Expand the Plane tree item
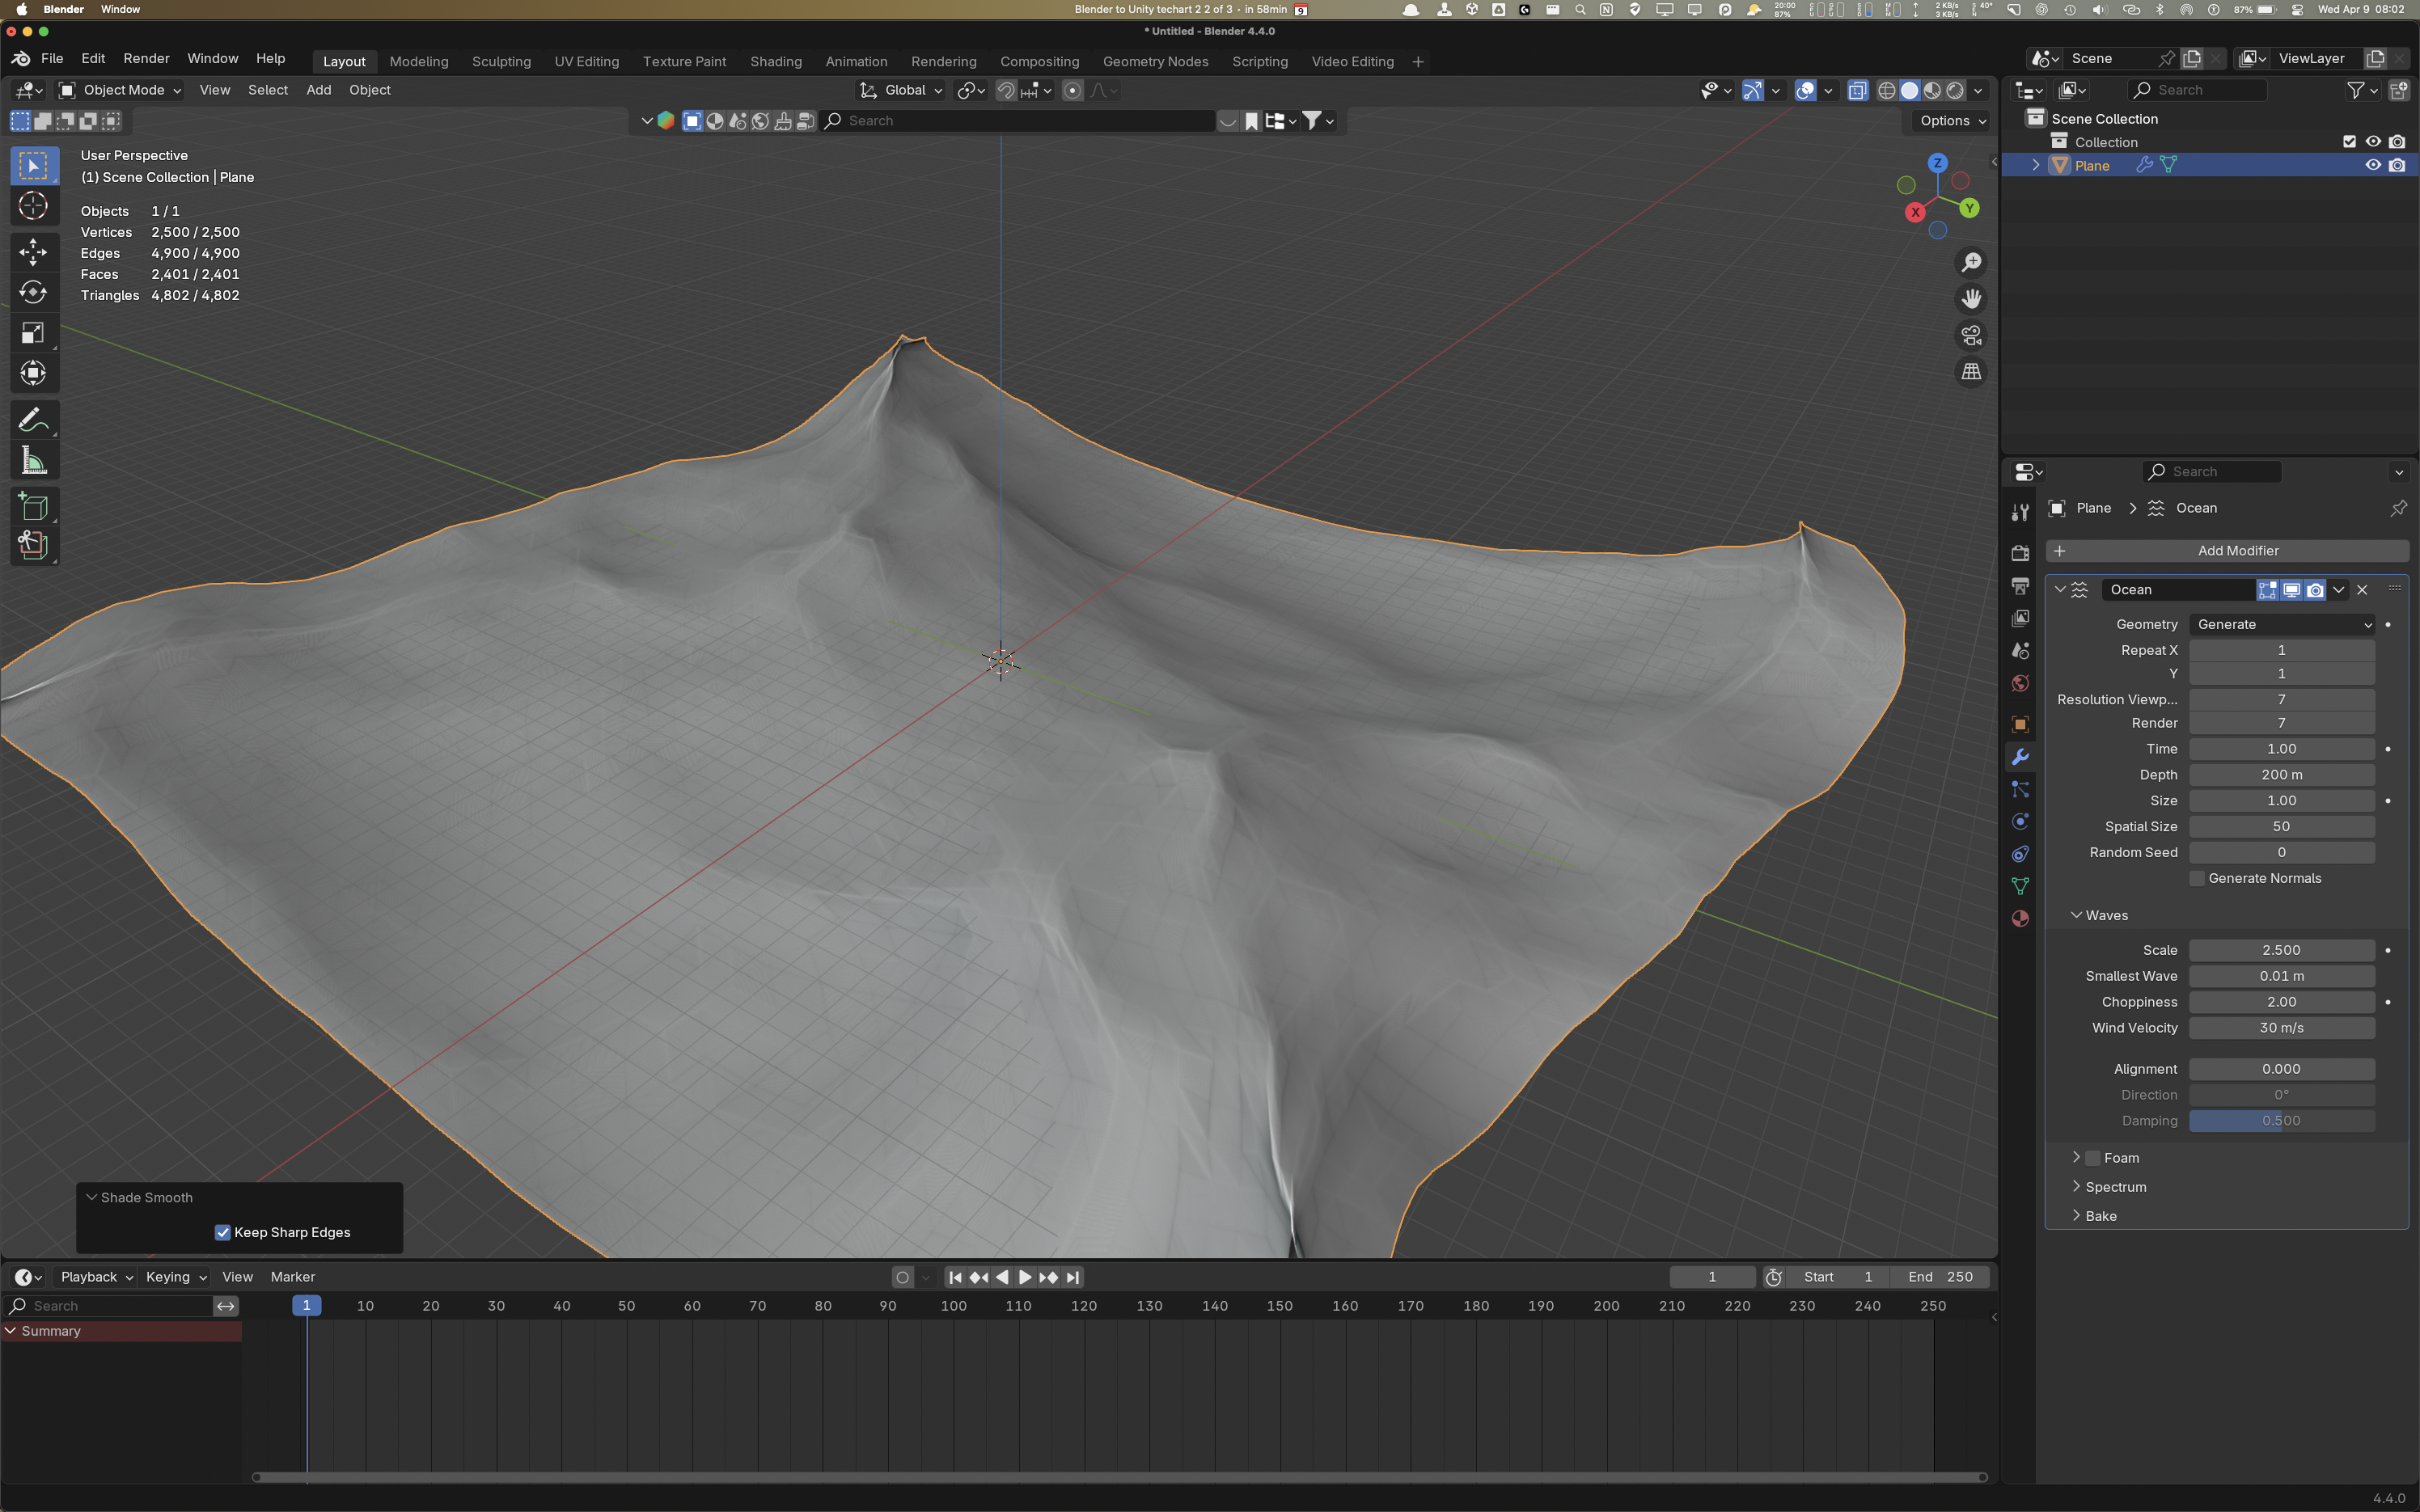The image size is (2420, 1512). (2035, 165)
